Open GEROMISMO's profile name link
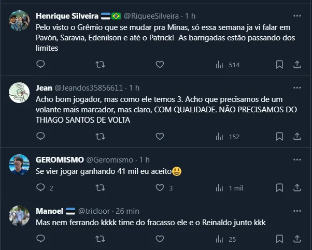Viewport: 312px width, 250px height. coord(56,159)
